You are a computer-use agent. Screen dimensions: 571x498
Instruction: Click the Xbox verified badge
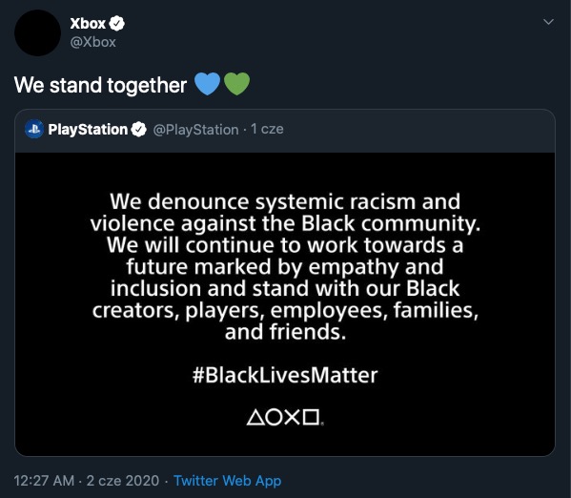pos(117,23)
